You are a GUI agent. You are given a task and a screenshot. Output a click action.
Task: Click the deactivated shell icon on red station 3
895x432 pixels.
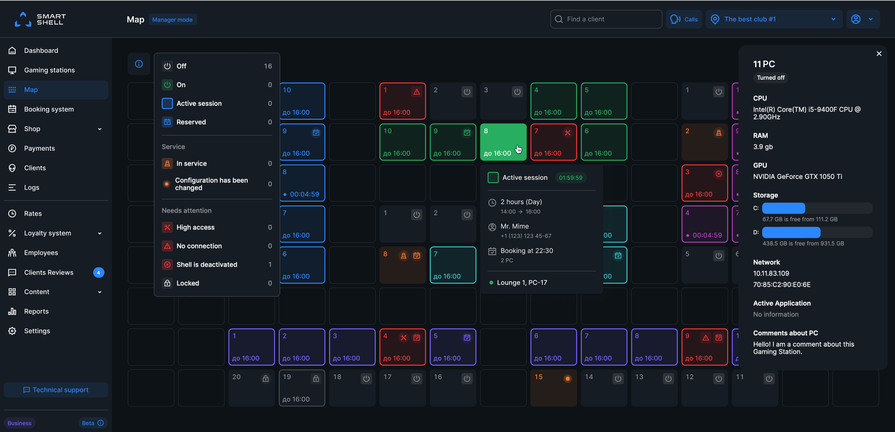[718, 174]
